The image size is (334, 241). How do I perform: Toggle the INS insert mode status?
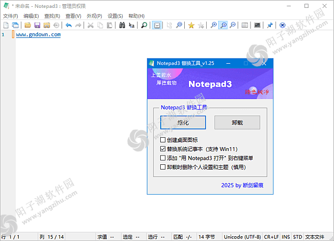(x=285, y=237)
